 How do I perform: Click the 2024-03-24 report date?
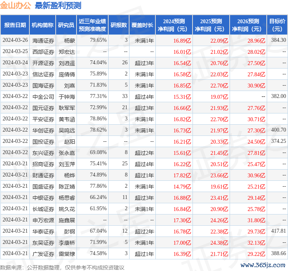click(x=15, y=62)
